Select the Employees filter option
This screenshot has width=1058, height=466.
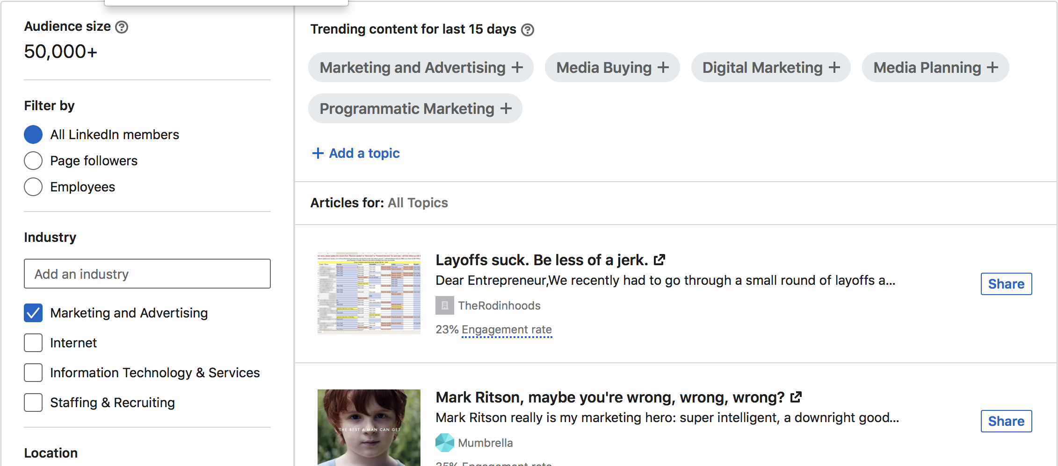(33, 187)
